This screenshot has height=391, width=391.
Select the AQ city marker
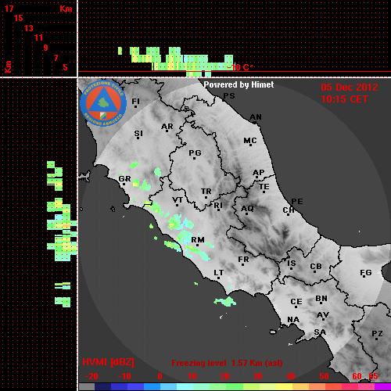pos(246,214)
